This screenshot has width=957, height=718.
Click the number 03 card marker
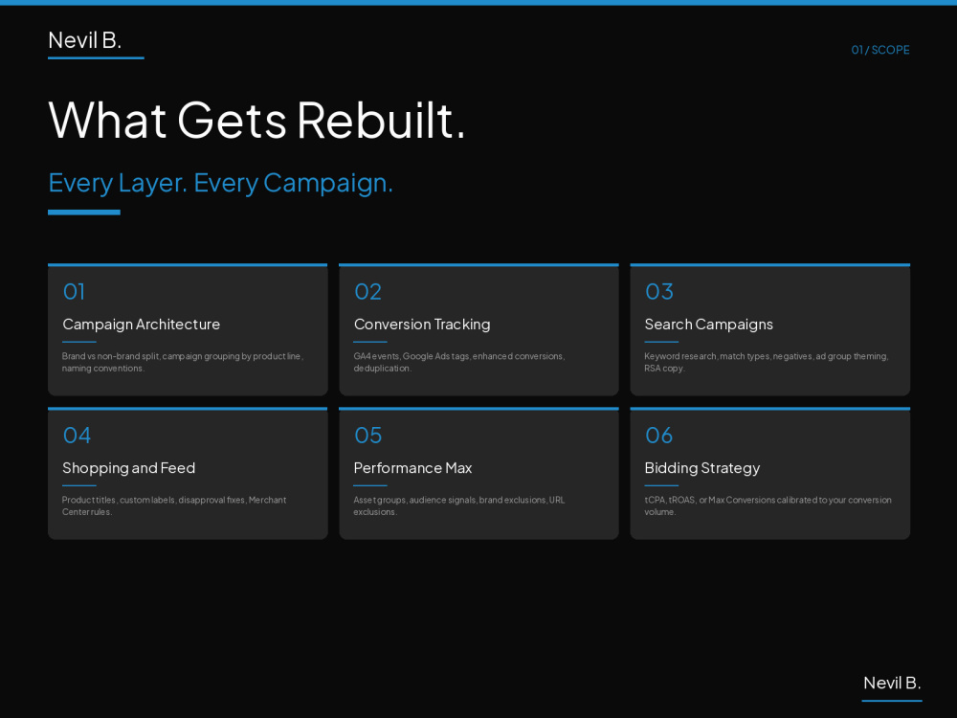click(x=659, y=292)
